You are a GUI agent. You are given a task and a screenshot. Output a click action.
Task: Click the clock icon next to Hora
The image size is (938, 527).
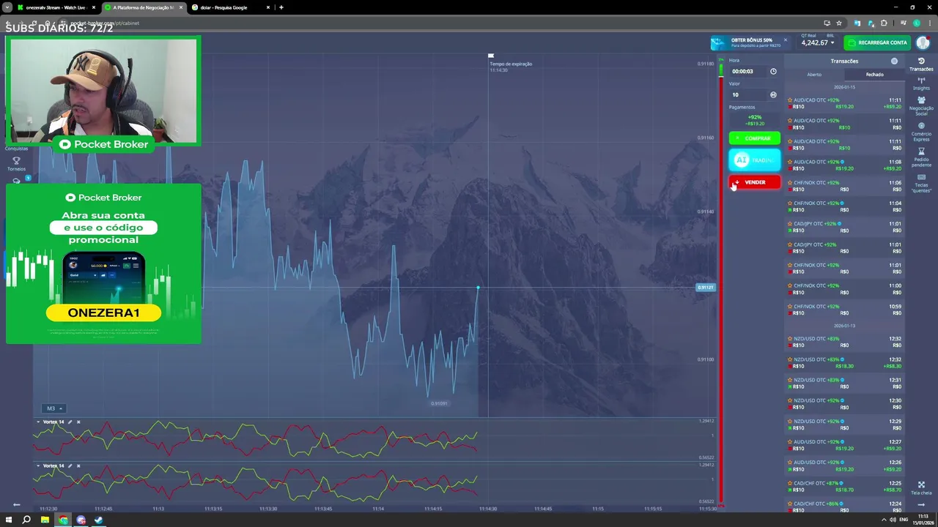click(773, 71)
